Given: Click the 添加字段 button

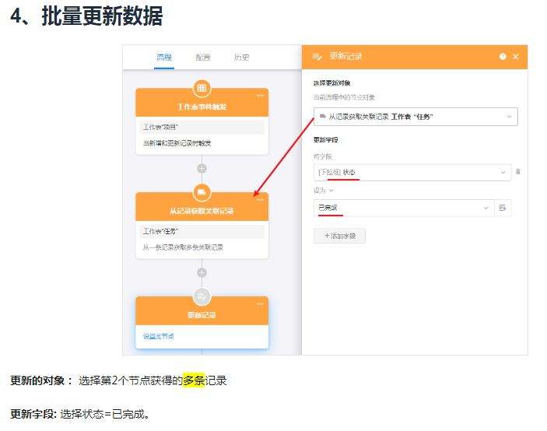Looking at the screenshot, I should pos(339,236).
